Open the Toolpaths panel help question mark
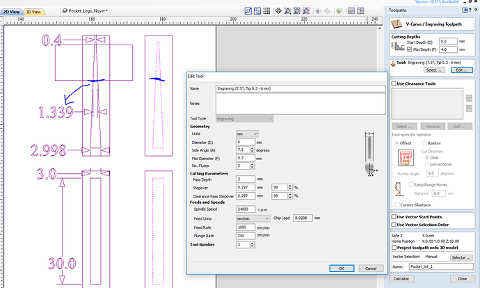The image size is (480, 288). (470, 10)
